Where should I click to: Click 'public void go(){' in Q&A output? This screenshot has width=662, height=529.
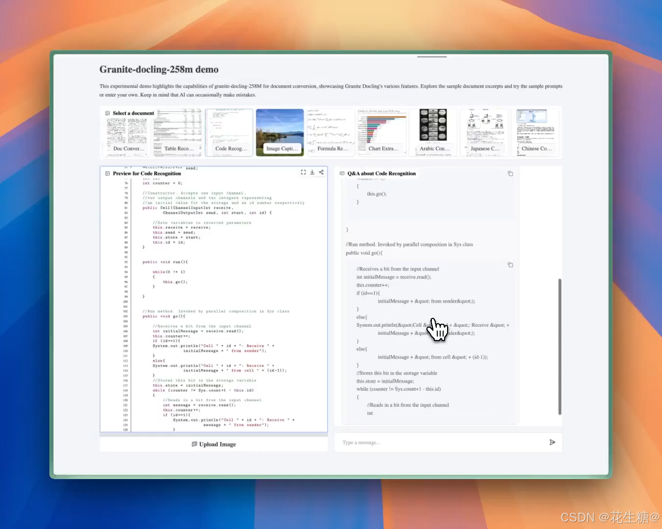(364, 253)
